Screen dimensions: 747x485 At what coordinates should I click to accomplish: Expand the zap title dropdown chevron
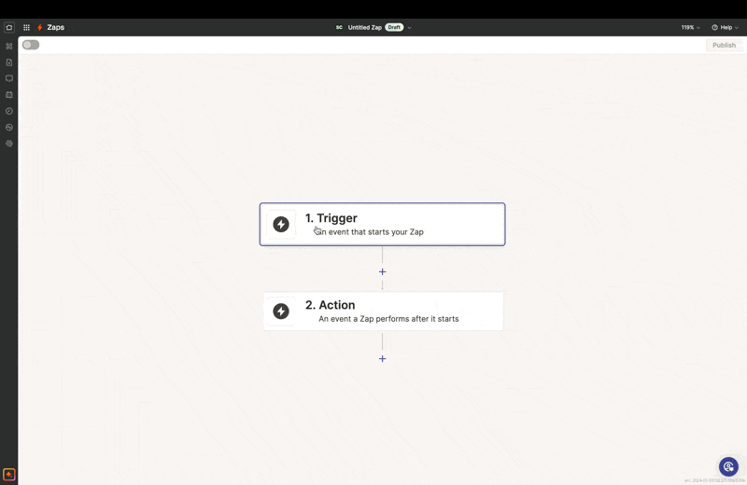coord(409,28)
